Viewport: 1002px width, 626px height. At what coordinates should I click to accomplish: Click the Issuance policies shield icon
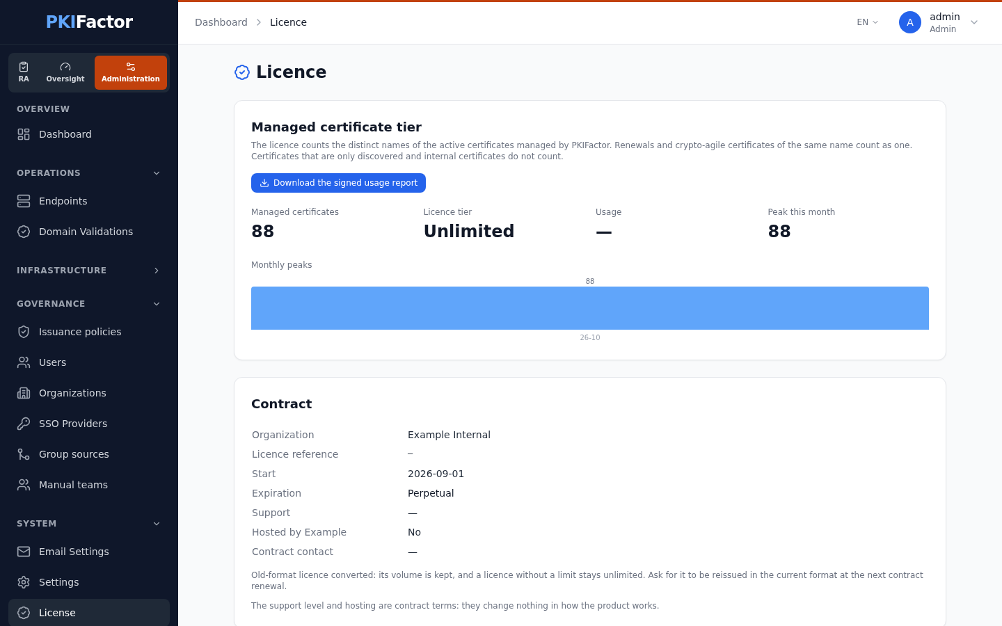(x=24, y=332)
